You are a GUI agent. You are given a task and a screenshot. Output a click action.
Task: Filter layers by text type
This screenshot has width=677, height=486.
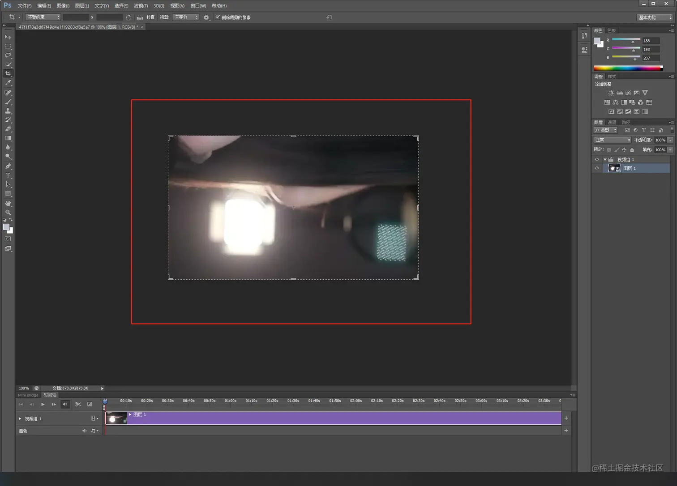pos(644,130)
